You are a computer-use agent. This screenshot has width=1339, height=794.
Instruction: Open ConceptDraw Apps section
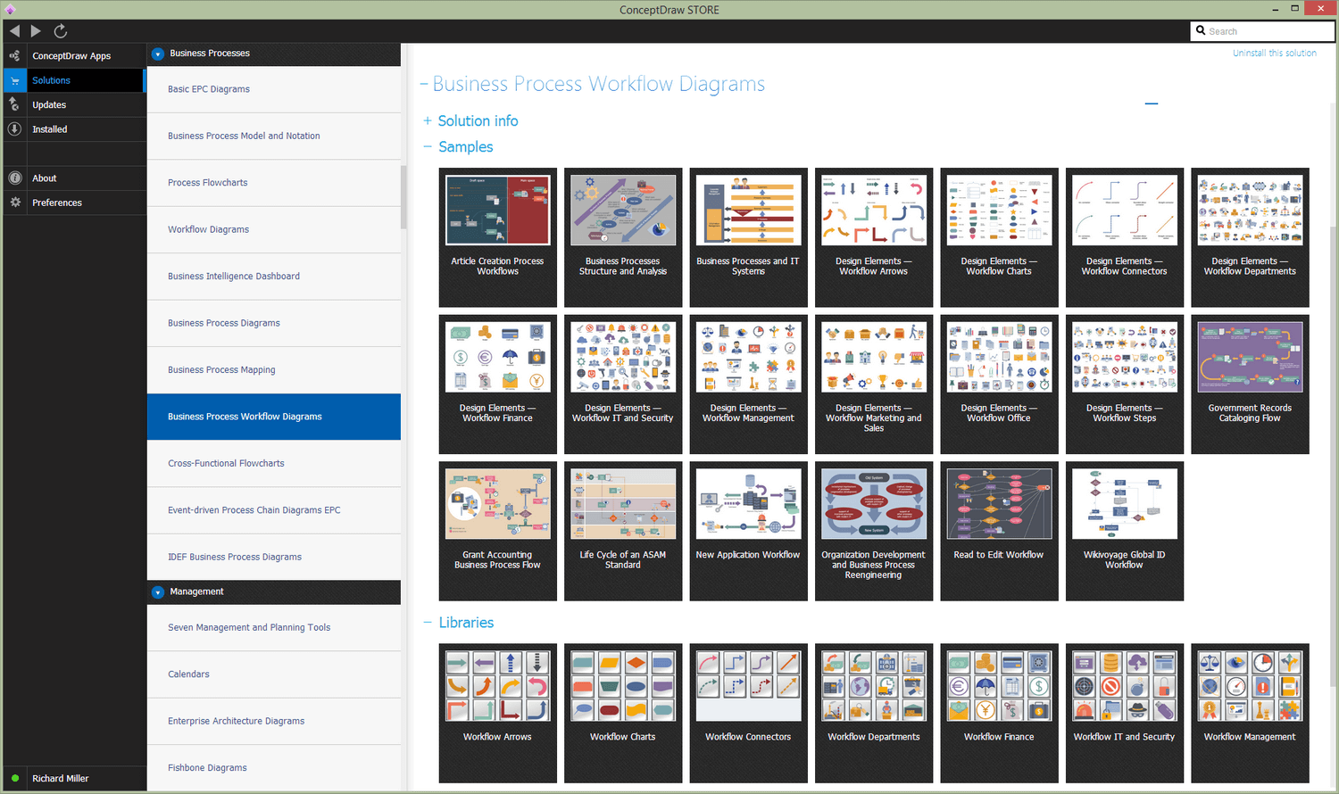[x=75, y=55]
